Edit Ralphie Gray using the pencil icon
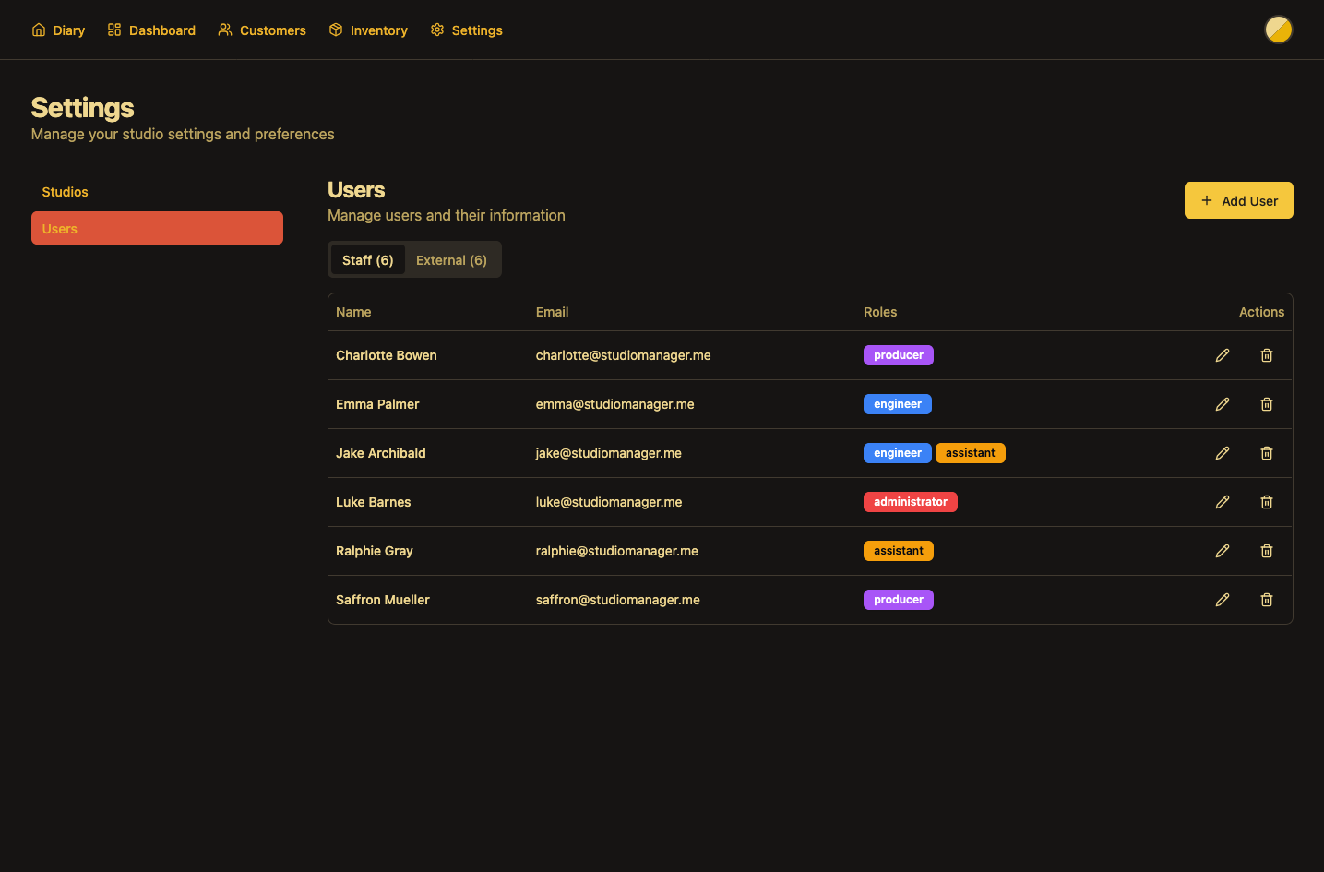Screen dimensions: 1324x872 pos(1223,551)
